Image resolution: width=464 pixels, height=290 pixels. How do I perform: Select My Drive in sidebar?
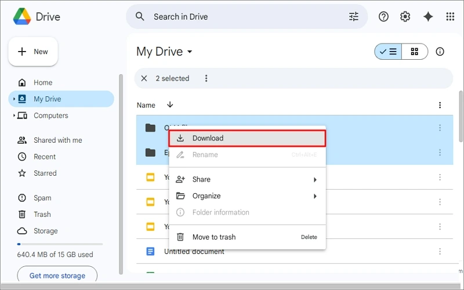click(x=61, y=99)
